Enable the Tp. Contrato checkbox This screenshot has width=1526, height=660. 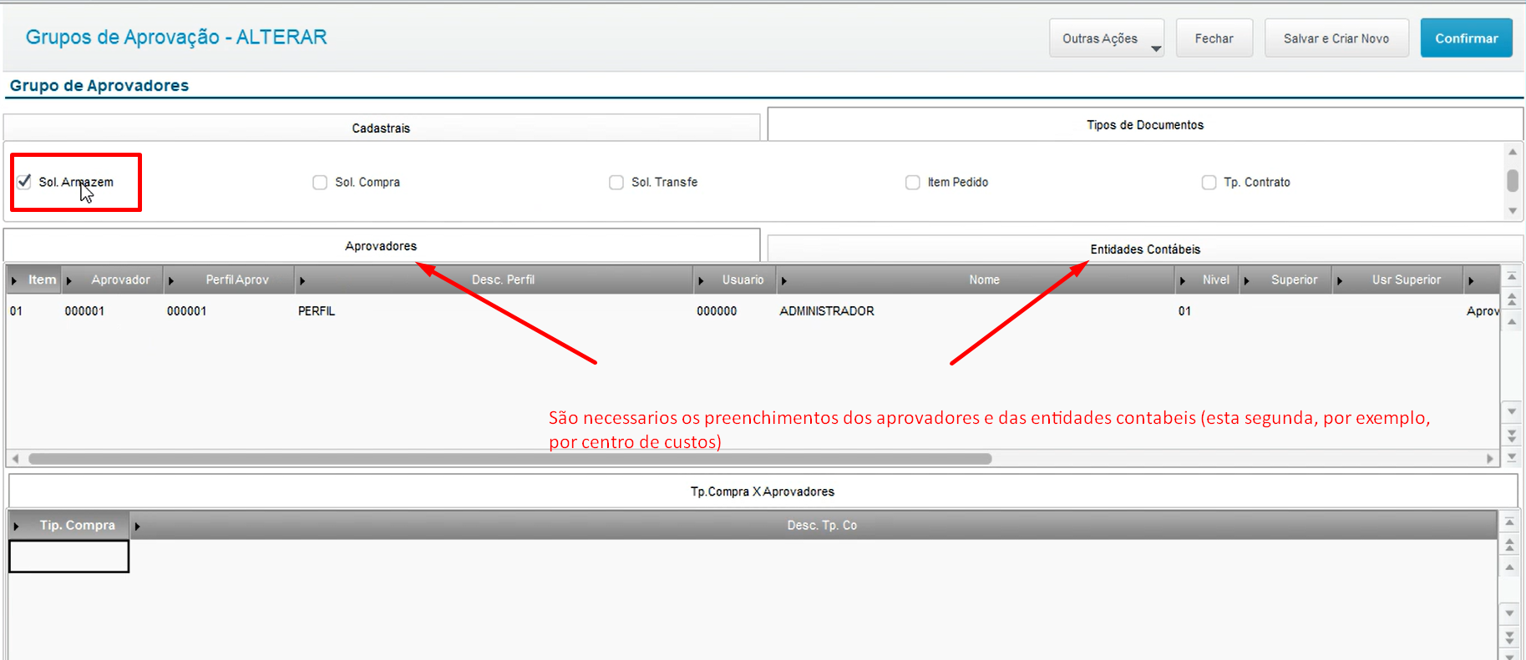[1209, 182]
